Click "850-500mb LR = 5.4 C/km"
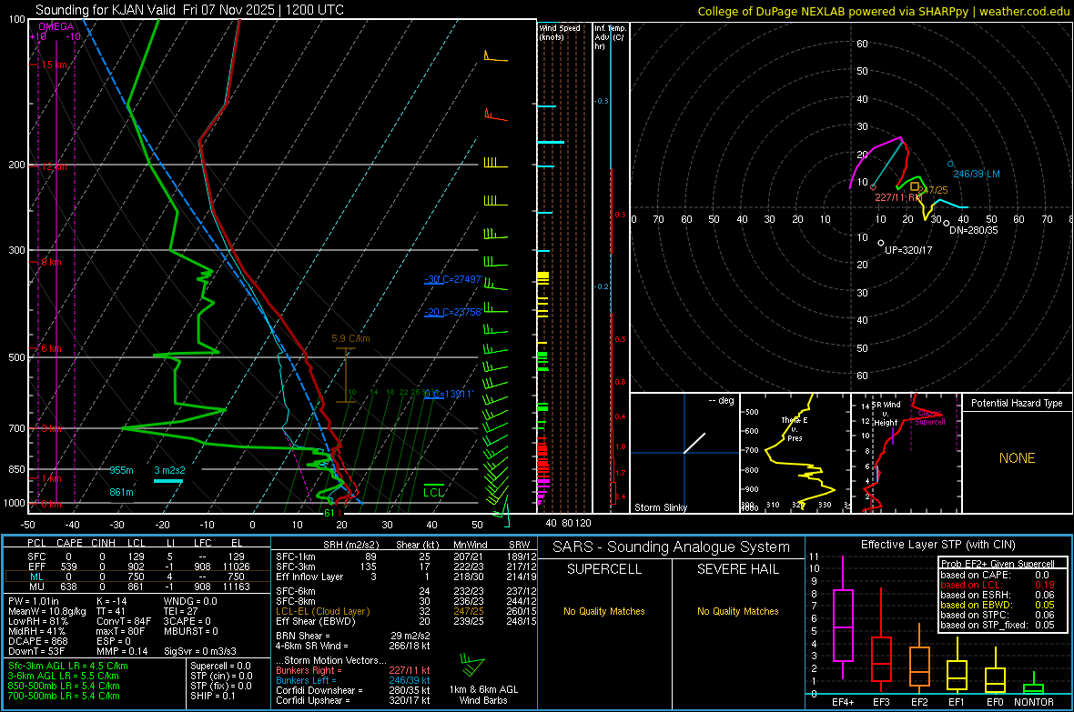1074x712 pixels. (64, 686)
